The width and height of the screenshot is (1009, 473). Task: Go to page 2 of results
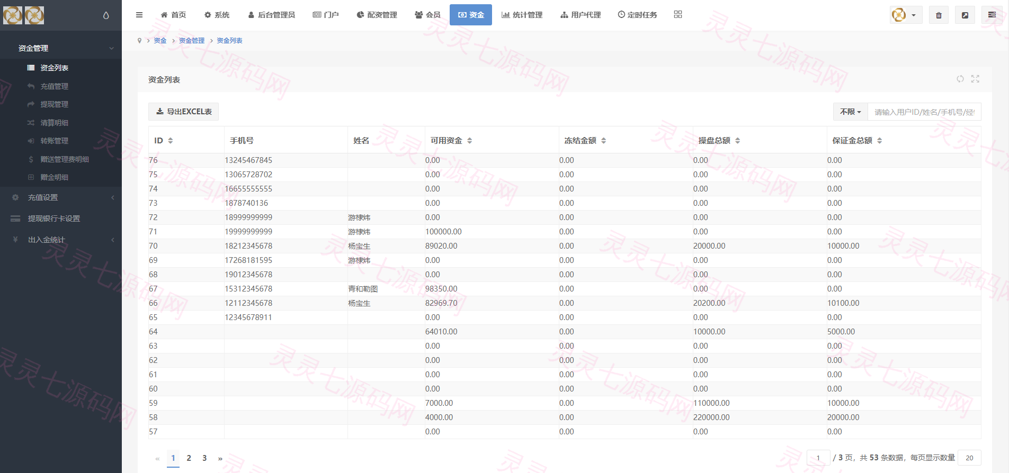point(189,458)
